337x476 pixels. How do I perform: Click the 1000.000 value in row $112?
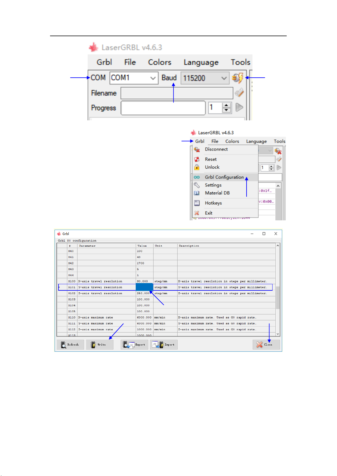coord(144,329)
